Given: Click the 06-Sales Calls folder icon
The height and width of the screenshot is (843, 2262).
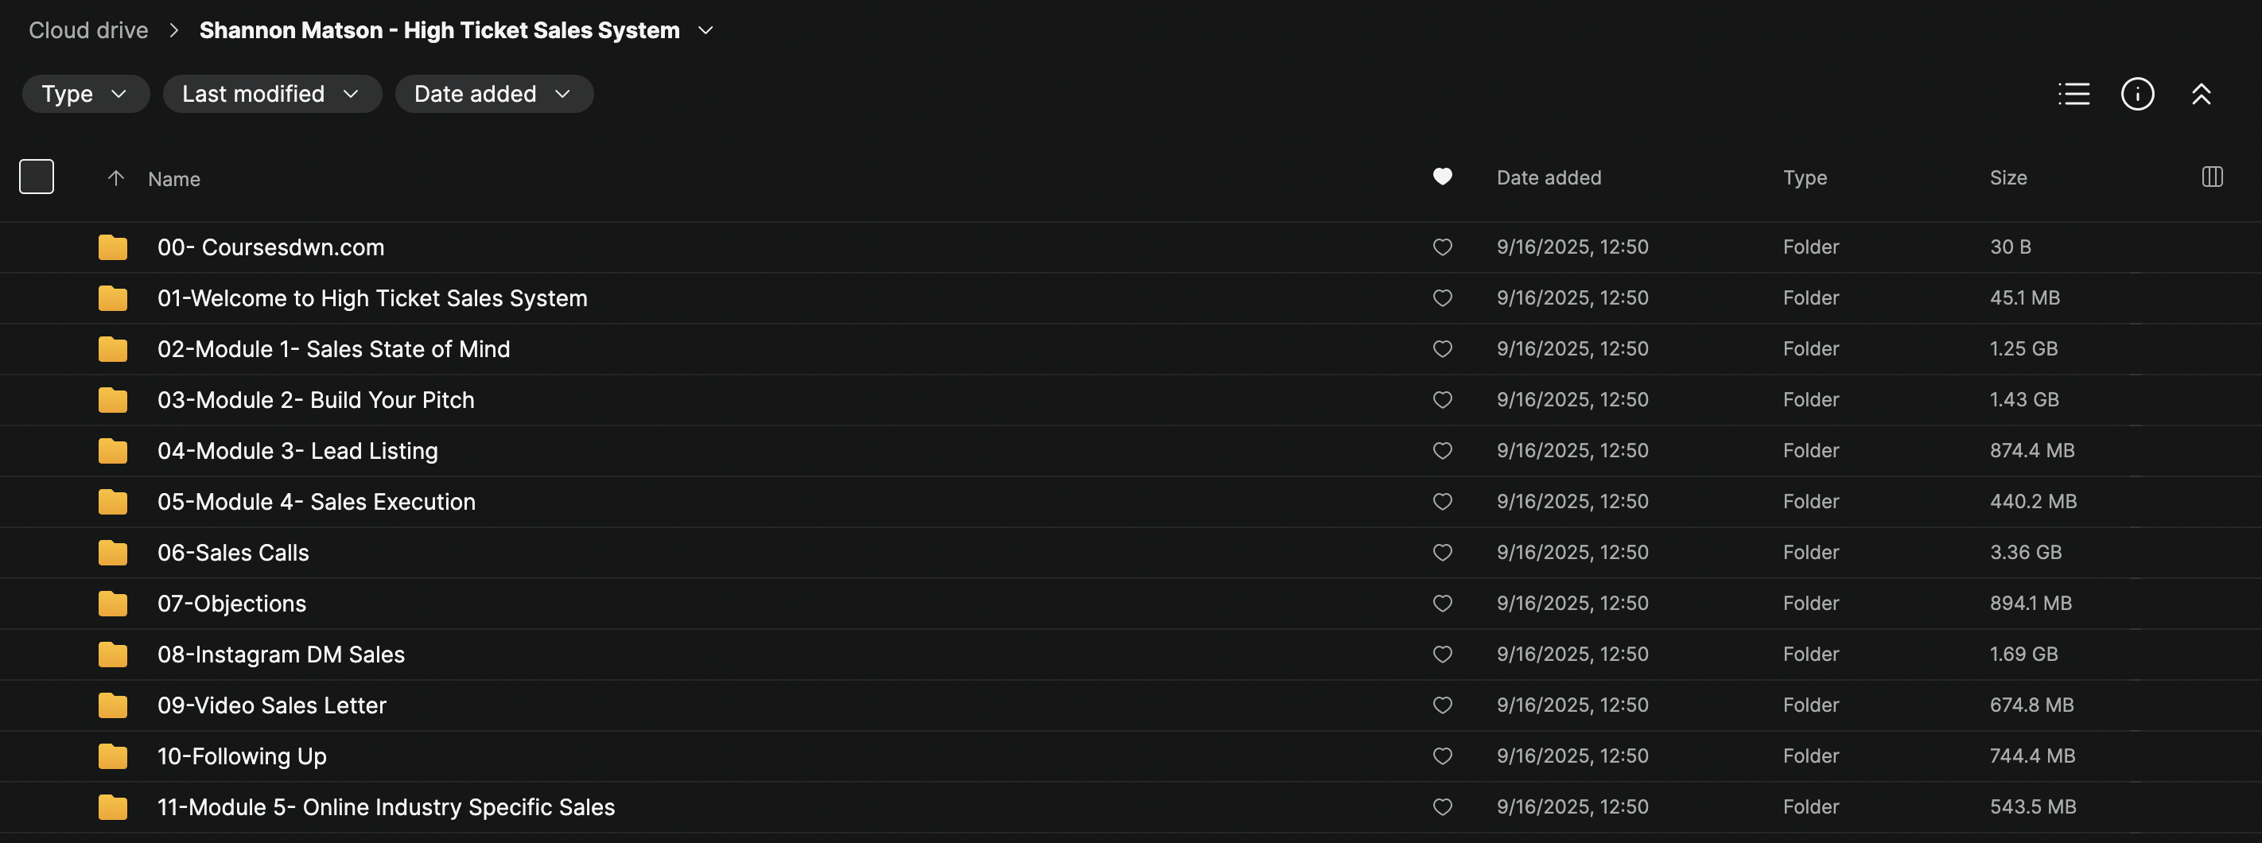Looking at the screenshot, I should click(x=112, y=553).
